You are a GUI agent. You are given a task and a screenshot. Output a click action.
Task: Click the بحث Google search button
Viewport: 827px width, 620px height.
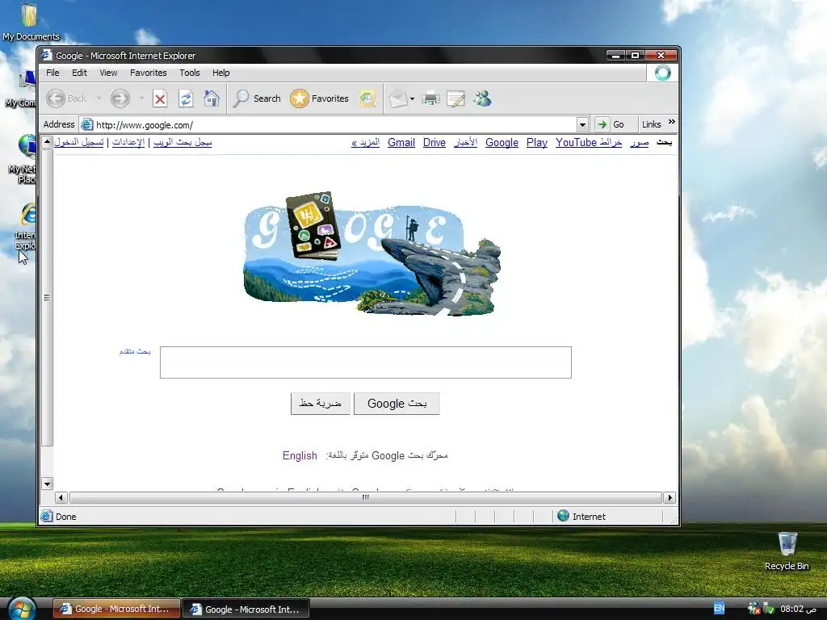coord(397,404)
